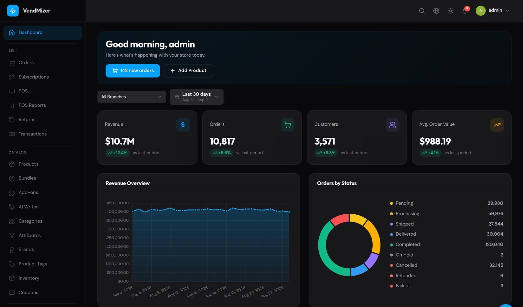
Task: Click the blue Delivered donut segment
Action: tap(359, 270)
